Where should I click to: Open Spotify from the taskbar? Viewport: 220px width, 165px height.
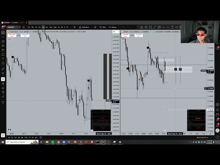coord(53,142)
